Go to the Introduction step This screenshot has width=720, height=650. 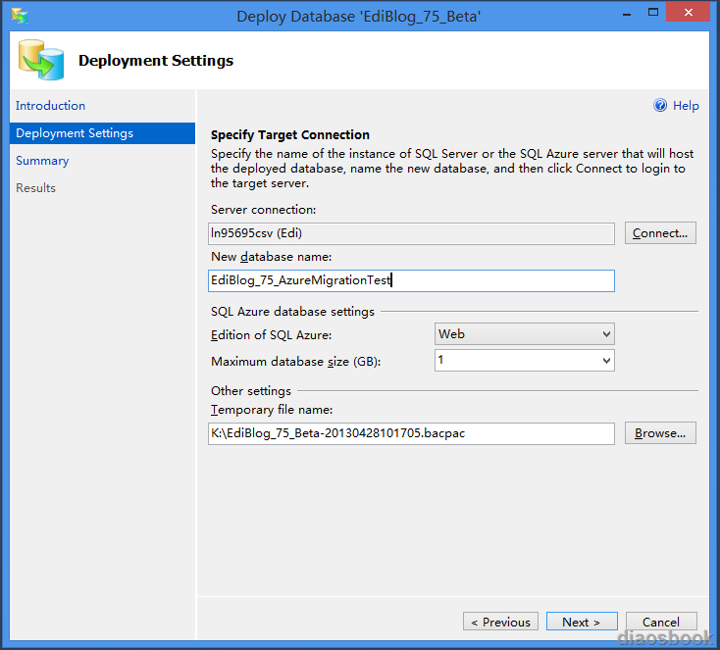click(x=50, y=106)
